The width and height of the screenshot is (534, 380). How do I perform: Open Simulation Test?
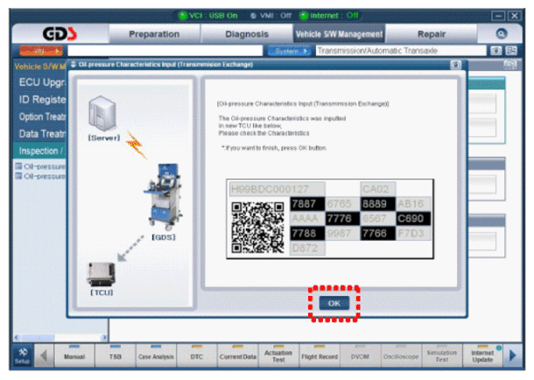click(442, 355)
